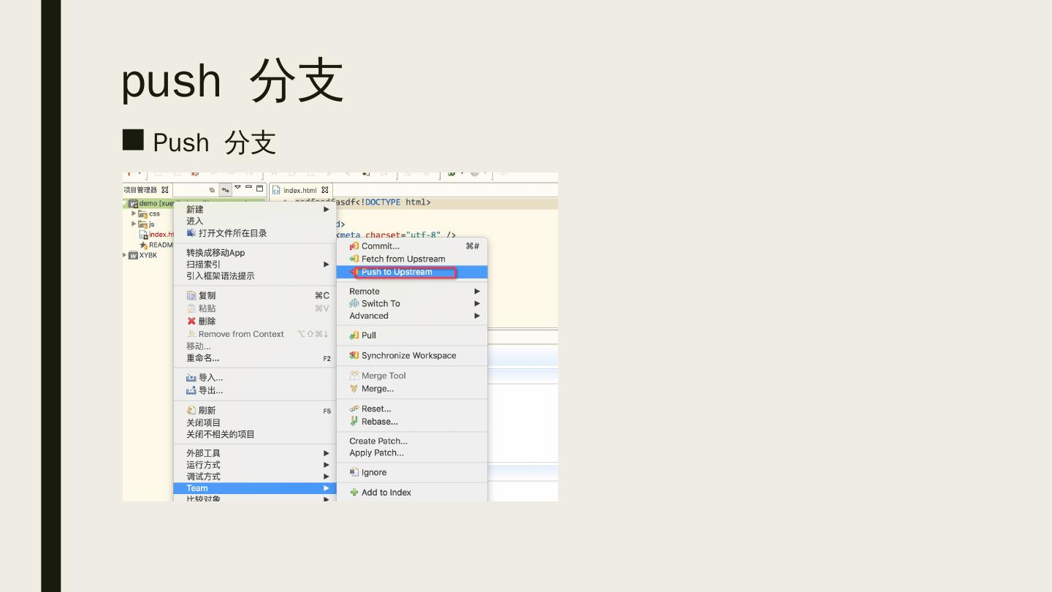Open the 新建 (New) submenu
The width and height of the screenshot is (1052, 592).
(195, 210)
